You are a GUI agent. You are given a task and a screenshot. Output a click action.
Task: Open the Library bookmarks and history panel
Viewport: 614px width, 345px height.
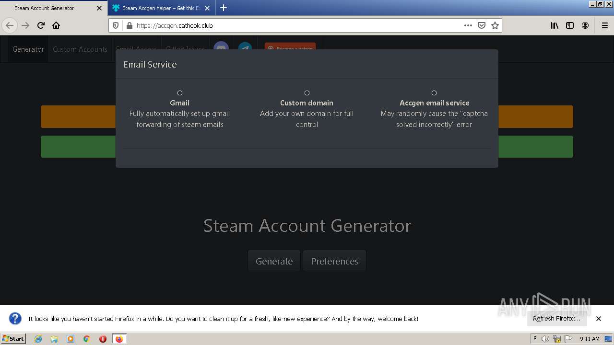click(555, 25)
